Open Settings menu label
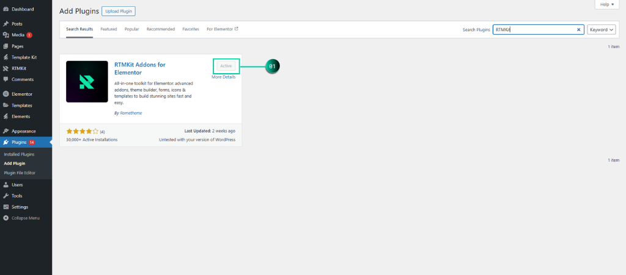Image resolution: width=626 pixels, height=275 pixels. 20,207
